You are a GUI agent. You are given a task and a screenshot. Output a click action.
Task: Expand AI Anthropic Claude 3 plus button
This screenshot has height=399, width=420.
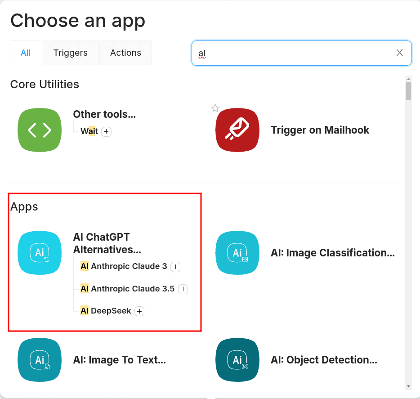(x=175, y=267)
